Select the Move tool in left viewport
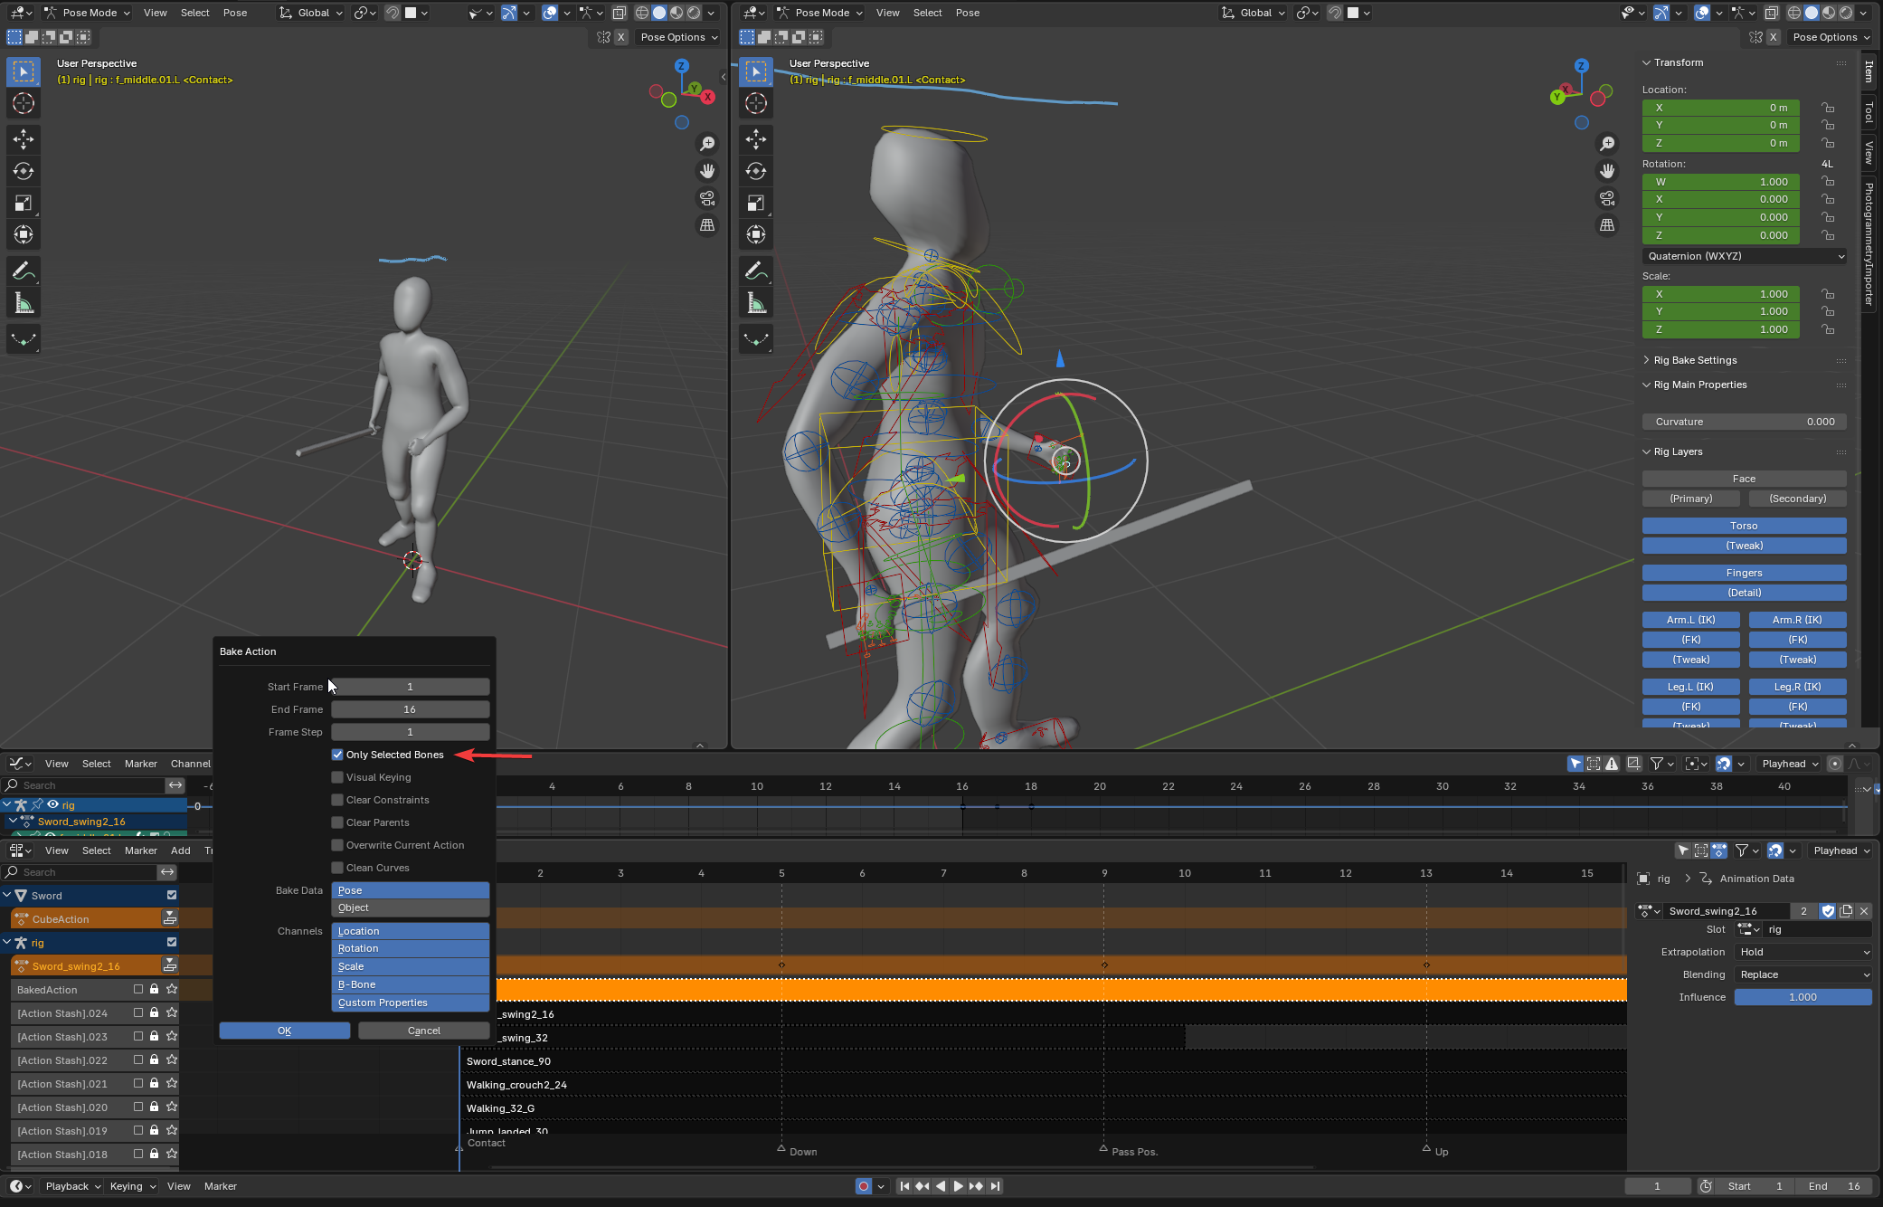This screenshot has height=1207, width=1883. pyautogui.click(x=24, y=139)
